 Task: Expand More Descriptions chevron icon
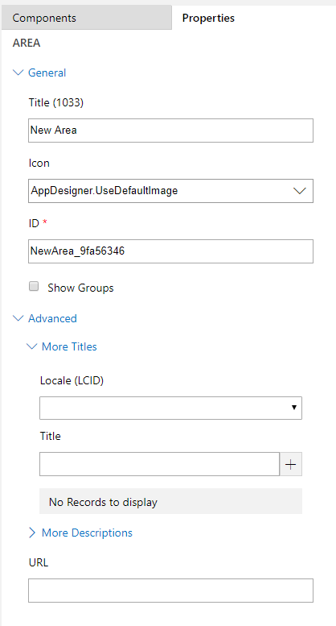32,533
